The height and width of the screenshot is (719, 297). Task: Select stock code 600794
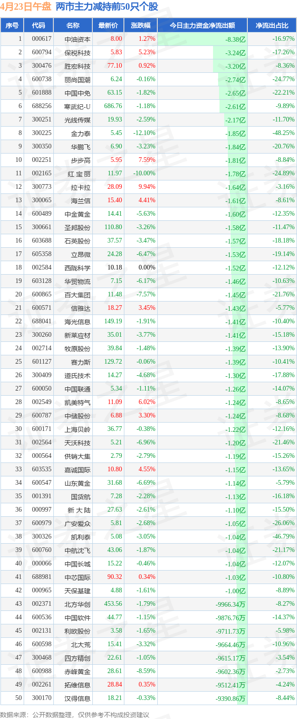[x=42, y=52]
